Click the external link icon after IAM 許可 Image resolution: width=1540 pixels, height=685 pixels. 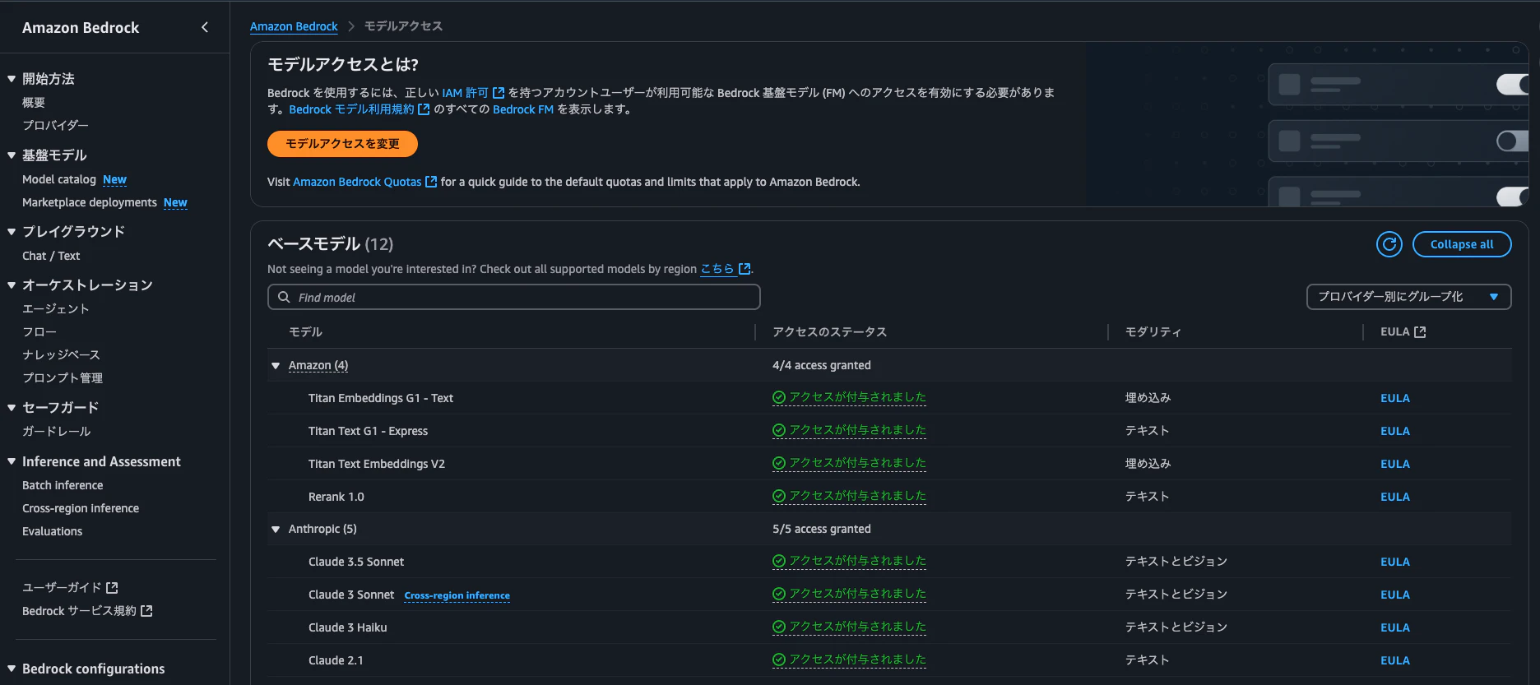(499, 93)
